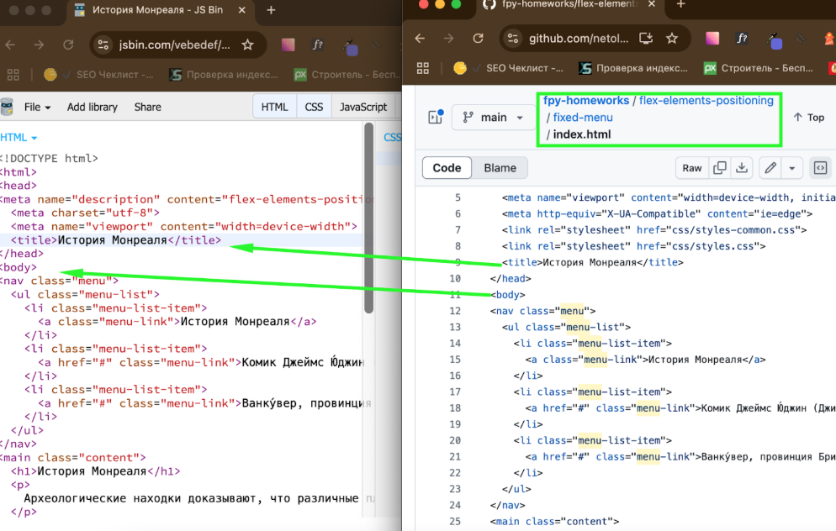View site information for jsbin.com
836x531 pixels.
103,45
